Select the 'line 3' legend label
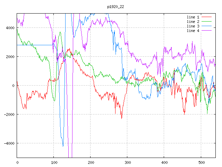The width and height of the screenshot is (222, 167). 193,26
